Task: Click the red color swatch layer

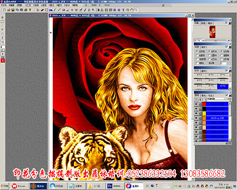Action: (204, 104)
